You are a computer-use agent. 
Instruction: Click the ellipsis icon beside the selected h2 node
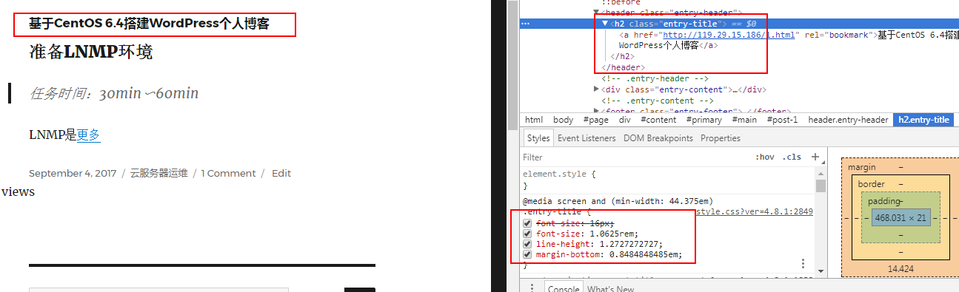tap(526, 24)
